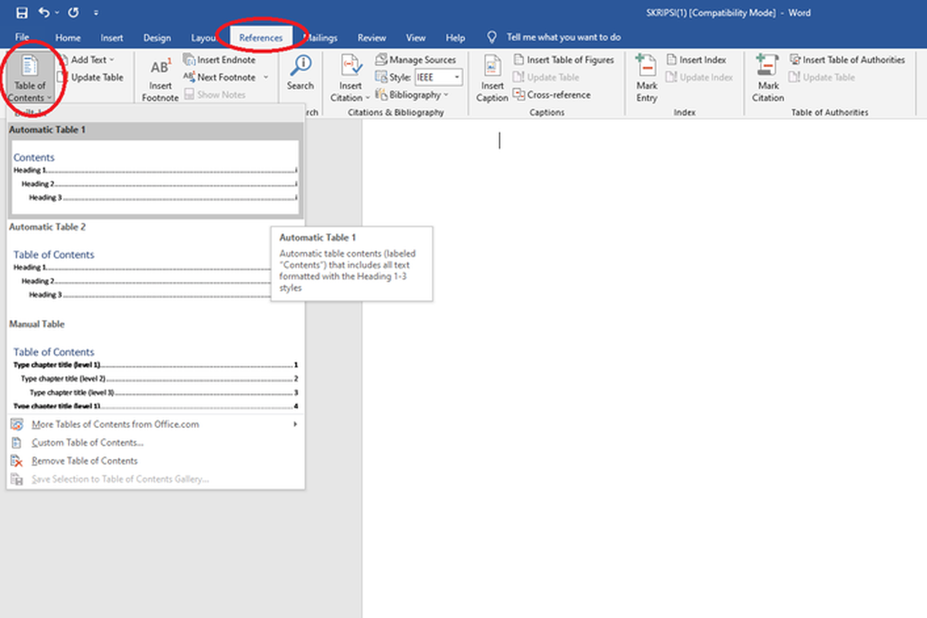The width and height of the screenshot is (927, 618).
Task: Open the Search magnifier tool
Action: click(x=301, y=73)
